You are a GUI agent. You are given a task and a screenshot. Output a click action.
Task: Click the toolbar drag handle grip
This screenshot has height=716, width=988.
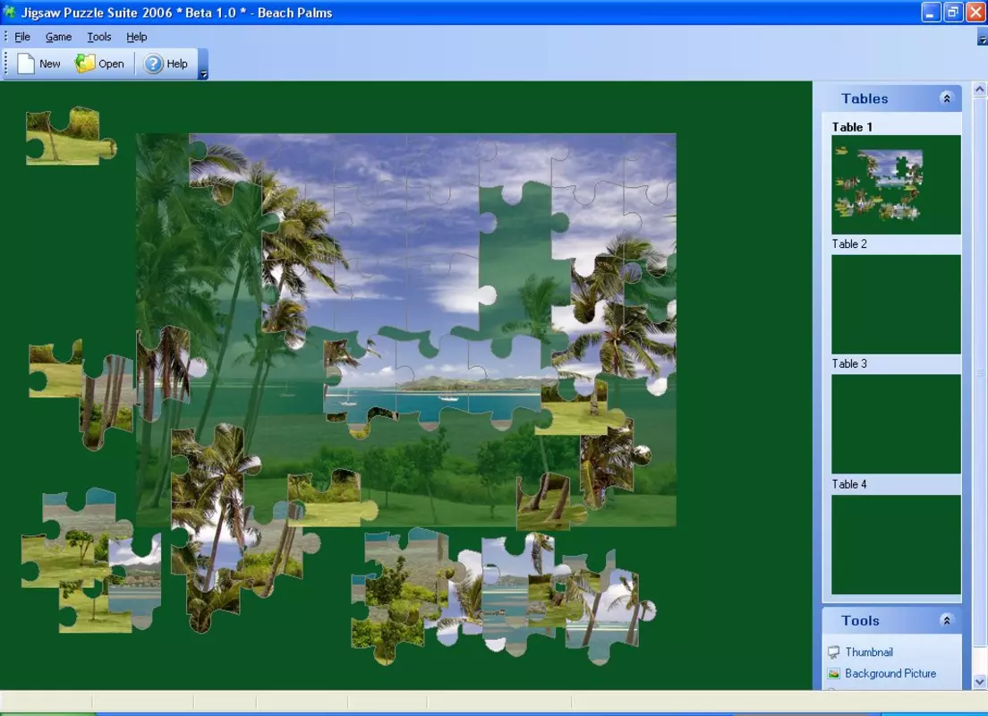coord(6,64)
